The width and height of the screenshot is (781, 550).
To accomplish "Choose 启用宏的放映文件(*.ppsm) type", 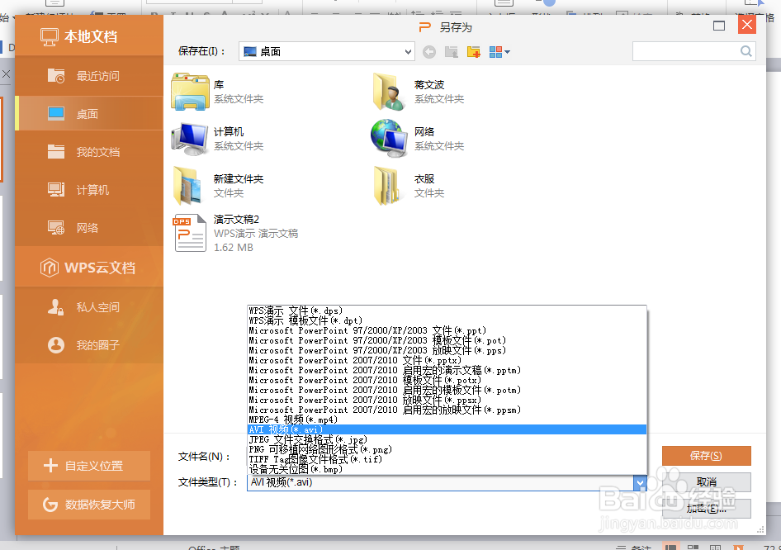I will (447, 410).
